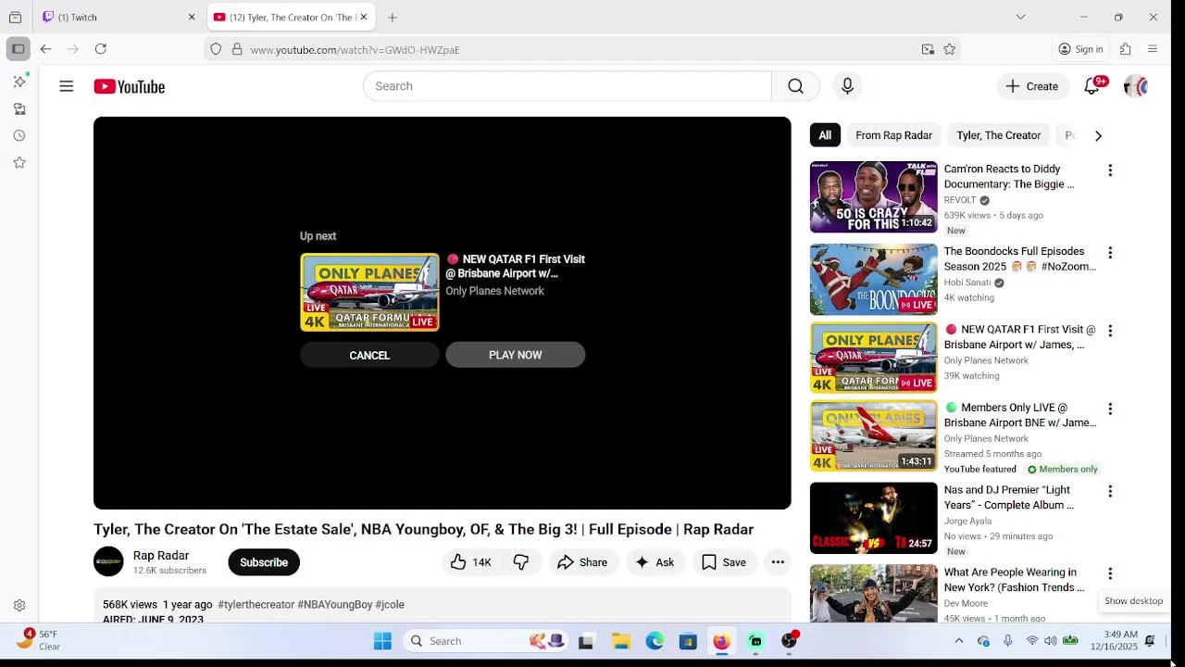Click Play Now for up next video

(x=516, y=355)
